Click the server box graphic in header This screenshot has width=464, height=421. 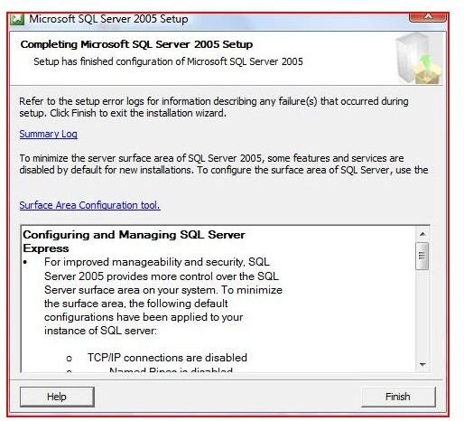(419, 59)
